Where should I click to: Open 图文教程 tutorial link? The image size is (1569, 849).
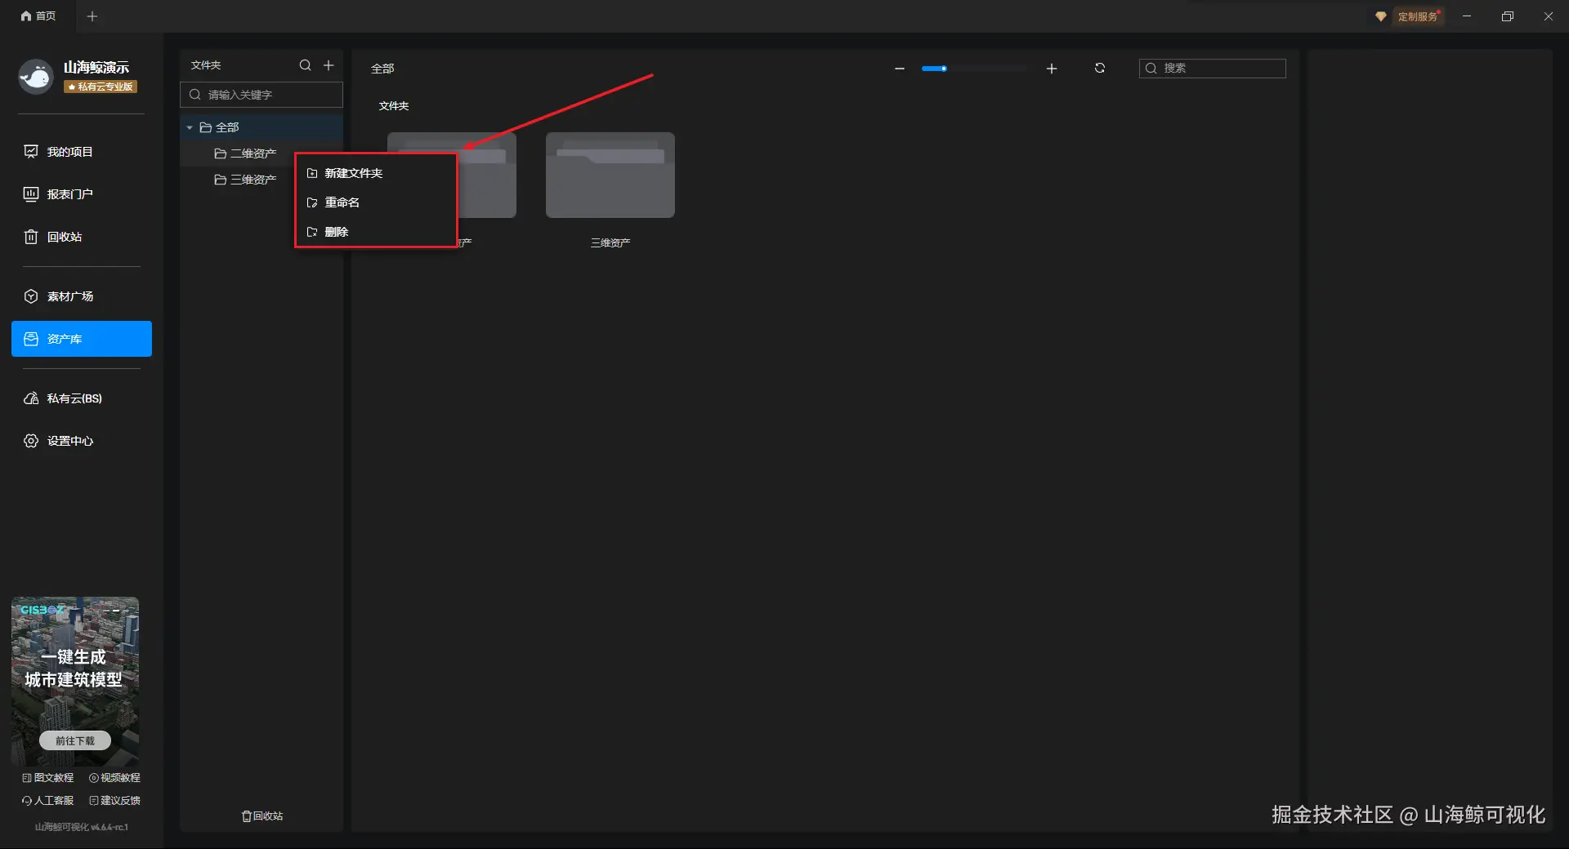tap(48, 778)
